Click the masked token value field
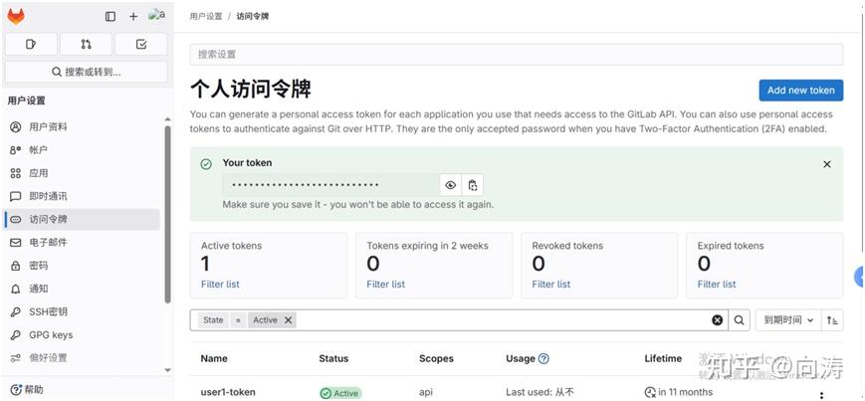 331,185
